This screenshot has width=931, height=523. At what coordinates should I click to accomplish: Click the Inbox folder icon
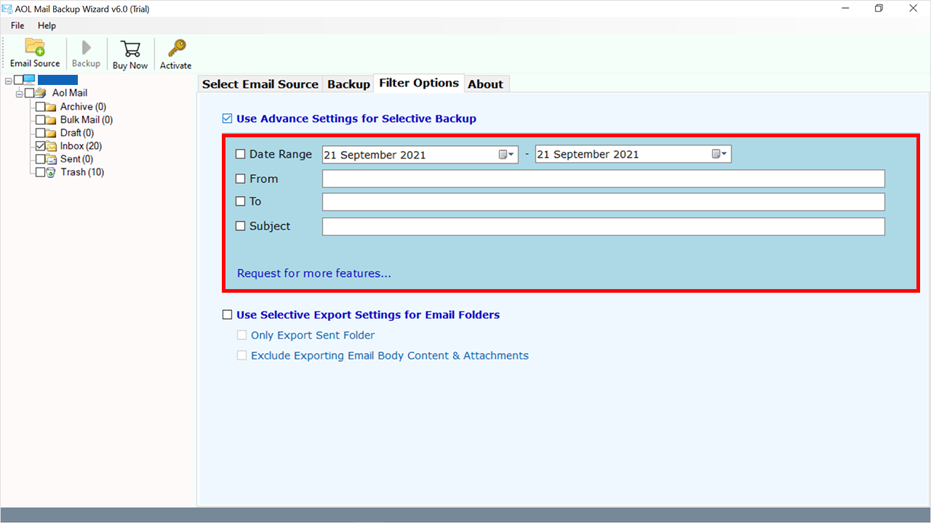click(x=51, y=146)
